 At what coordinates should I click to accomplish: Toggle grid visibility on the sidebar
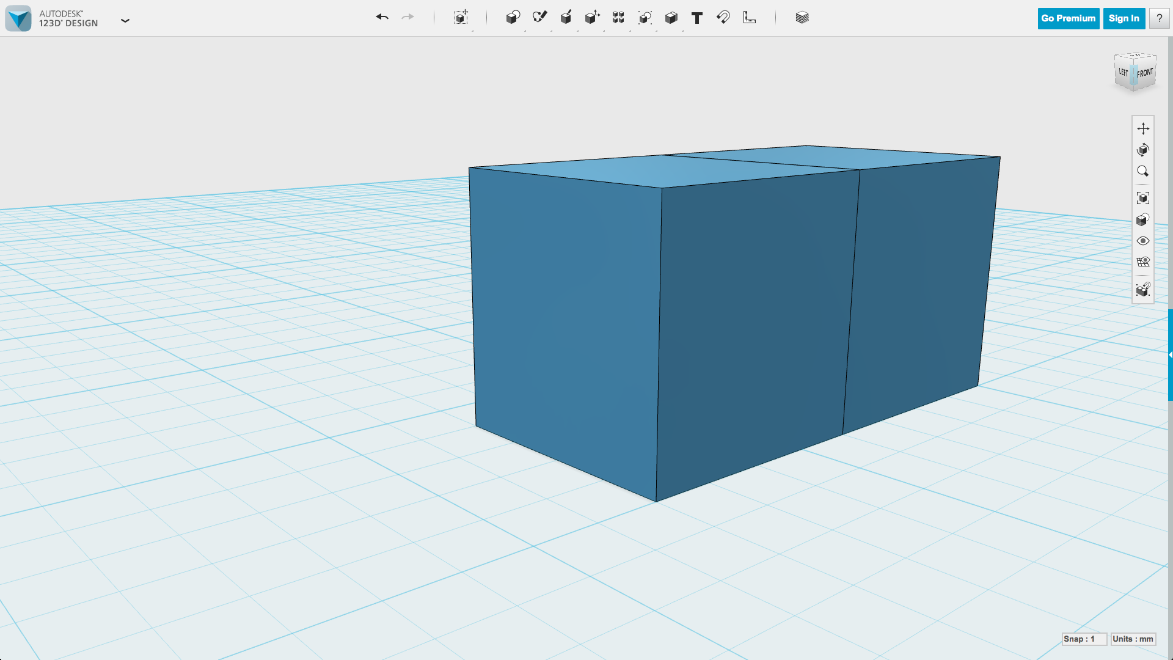pyautogui.click(x=1143, y=262)
